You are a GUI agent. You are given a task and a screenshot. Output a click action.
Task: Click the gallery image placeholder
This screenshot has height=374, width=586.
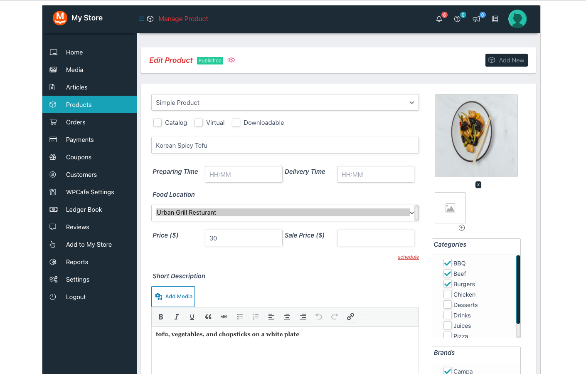[x=450, y=208]
